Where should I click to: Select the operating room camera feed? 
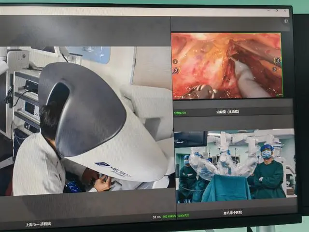point(235,166)
